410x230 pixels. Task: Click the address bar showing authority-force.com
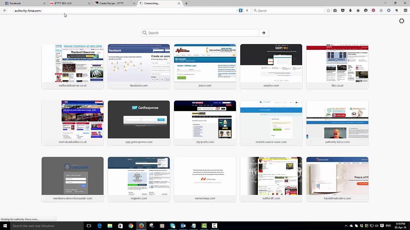tap(123, 11)
